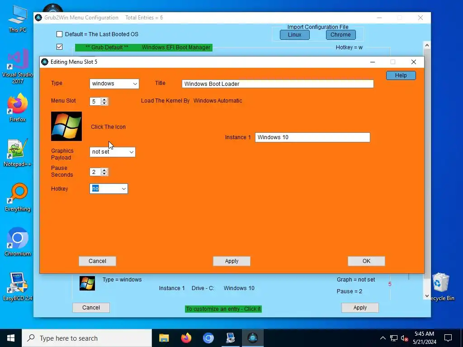Open the Recycle Bin desktop icon
Image resolution: width=463 pixels, height=347 pixels.
(440, 287)
